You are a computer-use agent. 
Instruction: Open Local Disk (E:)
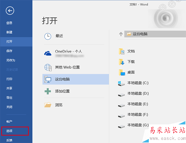pos(138,104)
